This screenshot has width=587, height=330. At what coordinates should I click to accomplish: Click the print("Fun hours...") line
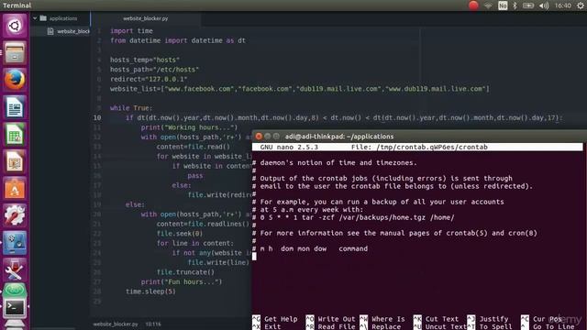coord(182,281)
